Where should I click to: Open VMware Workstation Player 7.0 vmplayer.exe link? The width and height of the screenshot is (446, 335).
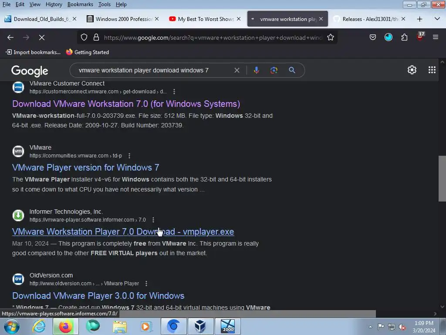pyautogui.click(x=123, y=232)
